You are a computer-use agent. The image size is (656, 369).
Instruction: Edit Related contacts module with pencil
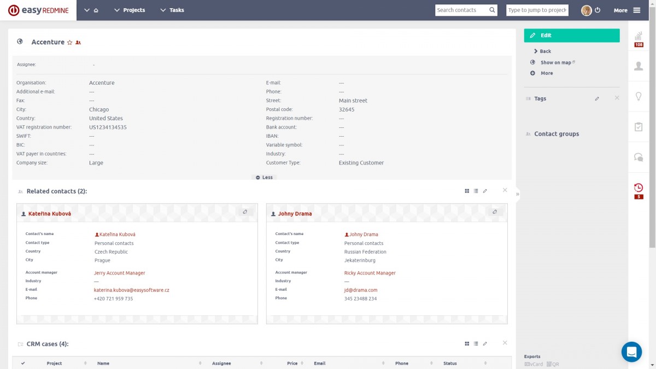point(485,191)
